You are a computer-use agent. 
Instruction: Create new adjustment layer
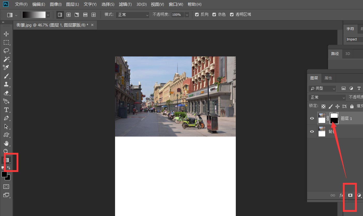(359, 195)
